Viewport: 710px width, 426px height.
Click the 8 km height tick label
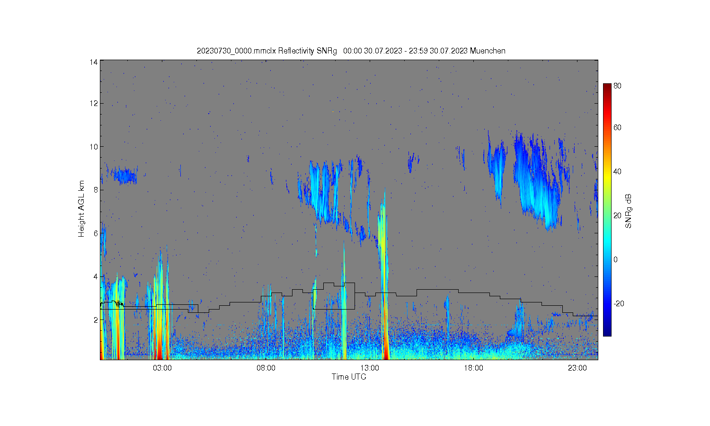96,190
